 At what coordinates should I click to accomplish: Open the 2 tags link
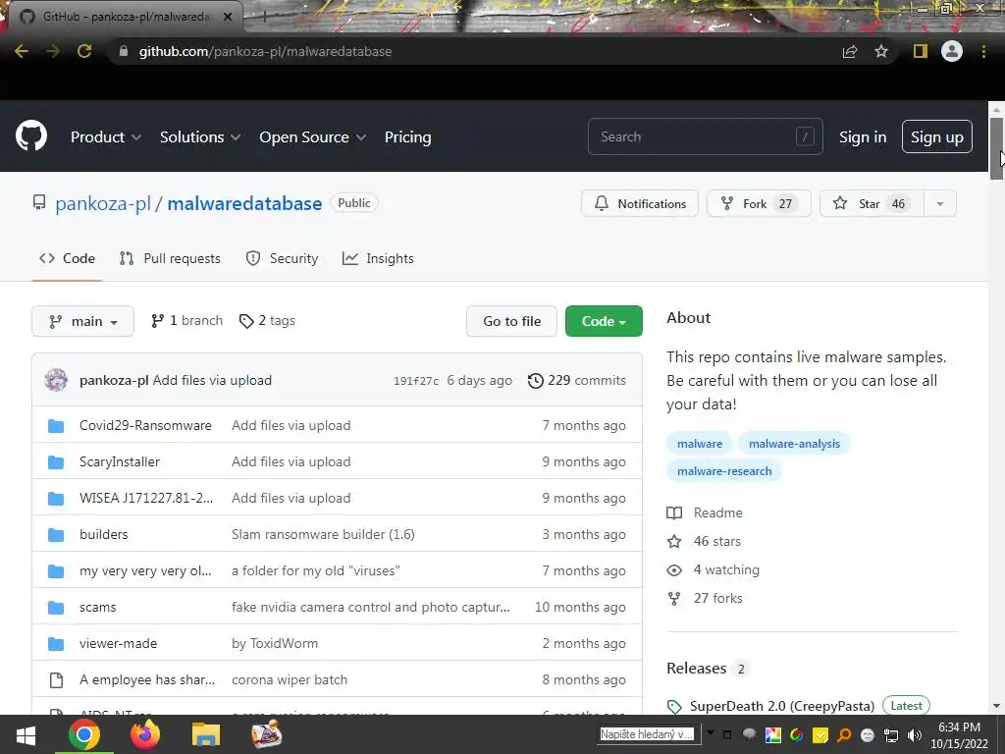(267, 321)
